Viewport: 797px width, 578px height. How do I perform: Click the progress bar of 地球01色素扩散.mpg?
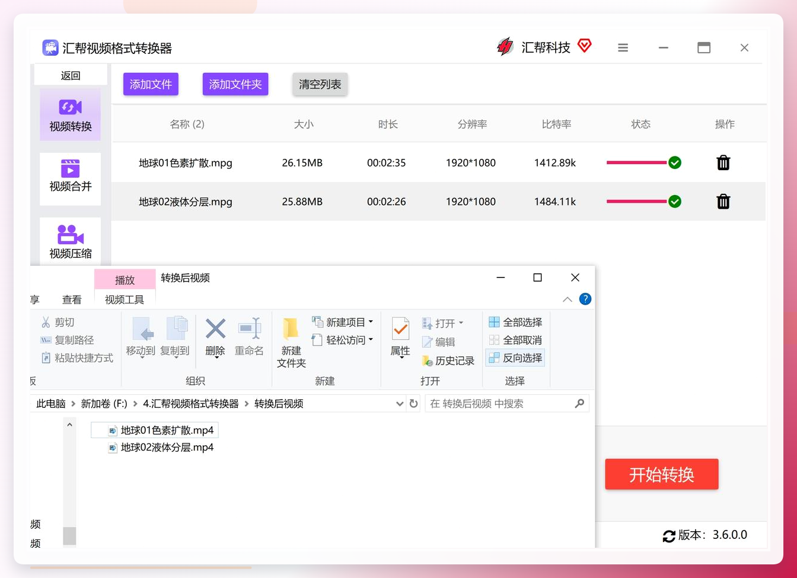coord(637,162)
